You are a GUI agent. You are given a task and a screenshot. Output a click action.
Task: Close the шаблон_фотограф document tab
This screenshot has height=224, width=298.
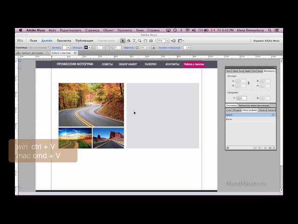click(x=47, y=53)
